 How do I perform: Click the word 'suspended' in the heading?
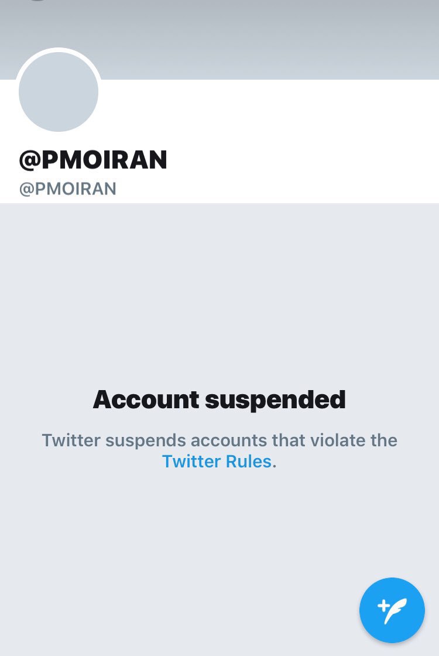tap(275, 399)
